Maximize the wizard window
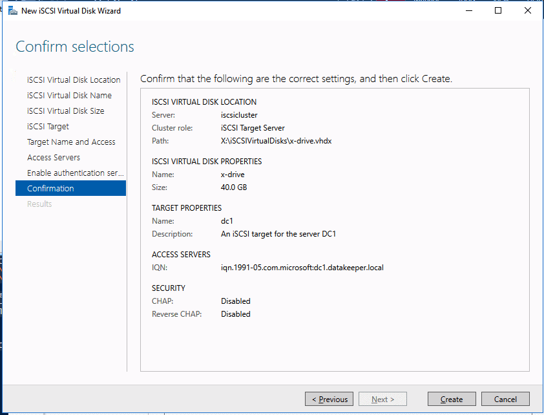 [498, 11]
